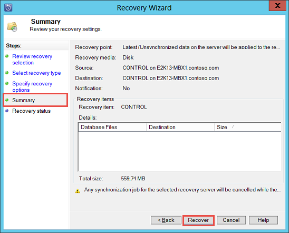This screenshot has width=289, height=233.
Task: Click the Summary folder icon in header
Action: click(12, 27)
